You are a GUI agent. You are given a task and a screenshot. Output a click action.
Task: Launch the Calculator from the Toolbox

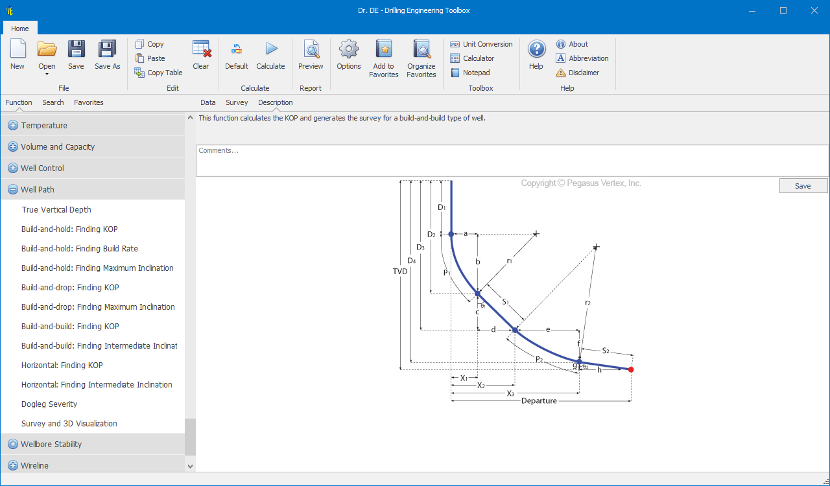[x=472, y=58]
